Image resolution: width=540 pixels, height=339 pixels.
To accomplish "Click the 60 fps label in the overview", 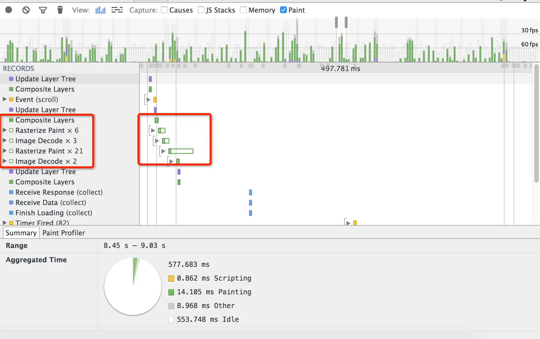I will click(529, 44).
